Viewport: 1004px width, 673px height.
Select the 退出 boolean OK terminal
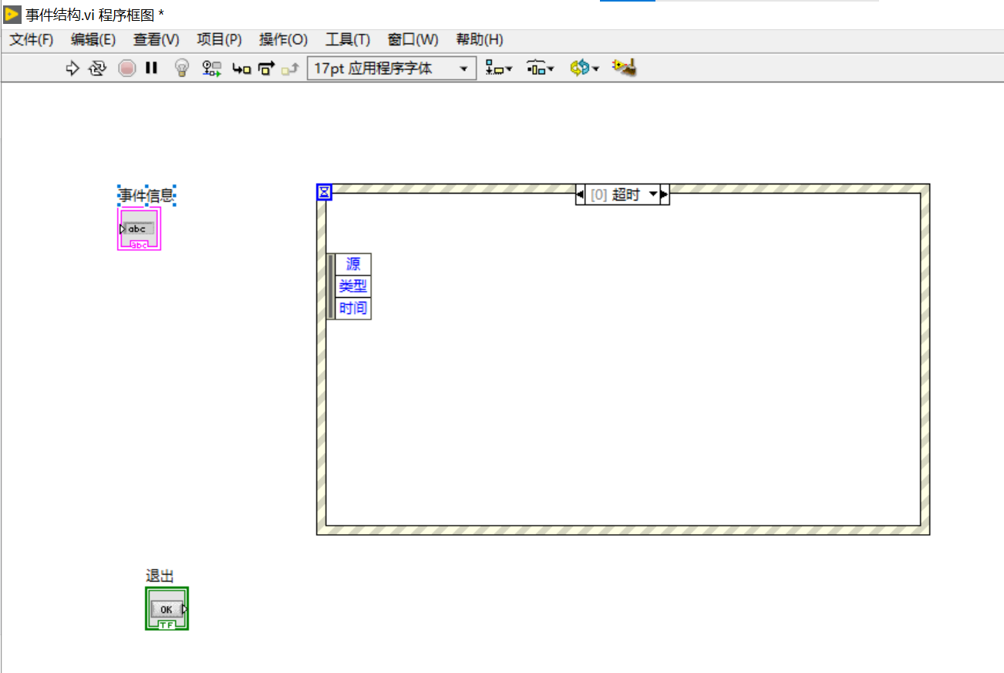point(167,609)
